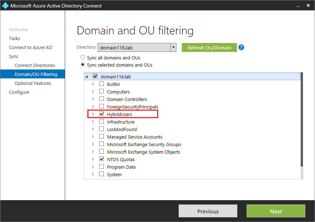Viewport: 315px width, 222px height.
Task: Check the Computers checkbox
Action: 101,91
